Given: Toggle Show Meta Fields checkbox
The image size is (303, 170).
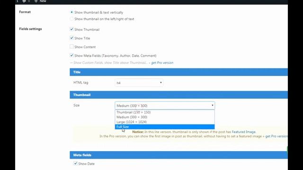Looking at the screenshot, I should [71, 55].
